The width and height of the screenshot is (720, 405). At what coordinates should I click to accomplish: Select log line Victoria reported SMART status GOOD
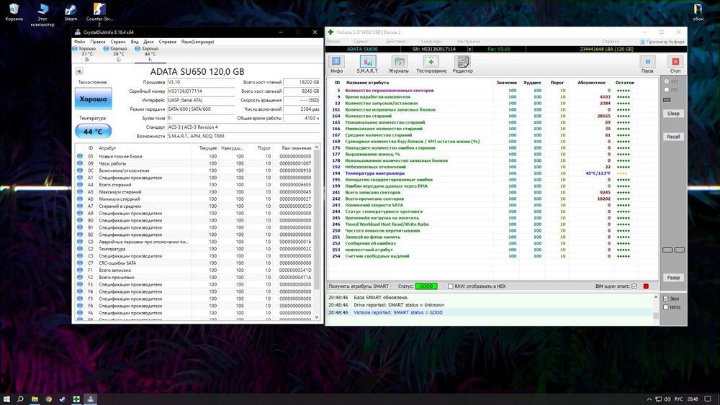(x=490, y=312)
